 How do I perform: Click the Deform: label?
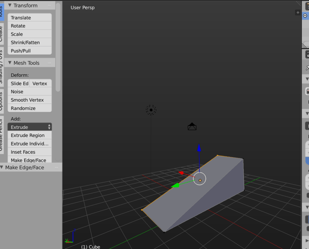point(20,75)
